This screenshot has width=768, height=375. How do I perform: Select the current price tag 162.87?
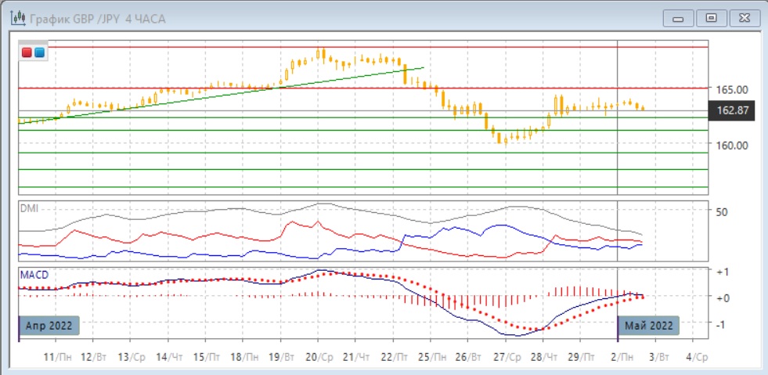pyautogui.click(x=734, y=111)
